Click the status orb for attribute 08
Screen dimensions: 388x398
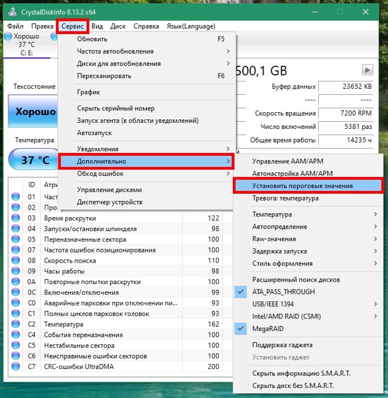16,260
